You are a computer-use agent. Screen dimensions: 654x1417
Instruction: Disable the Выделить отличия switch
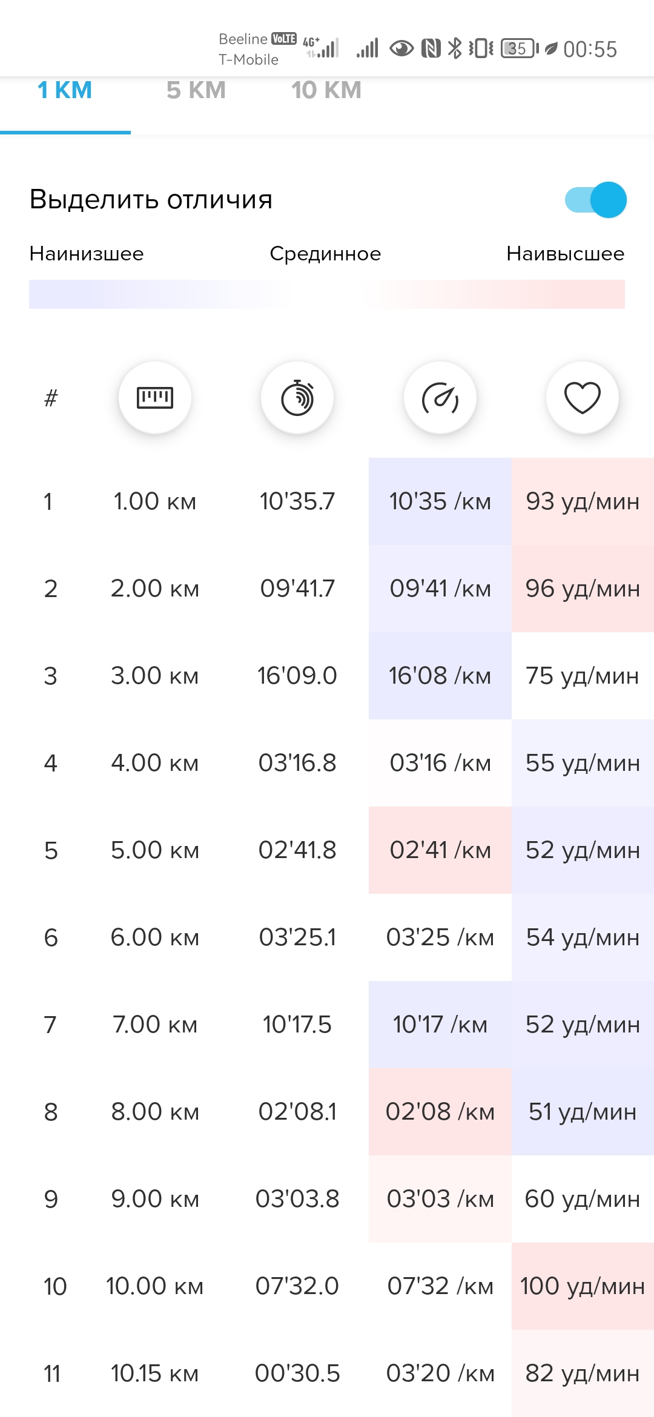coord(596,200)
